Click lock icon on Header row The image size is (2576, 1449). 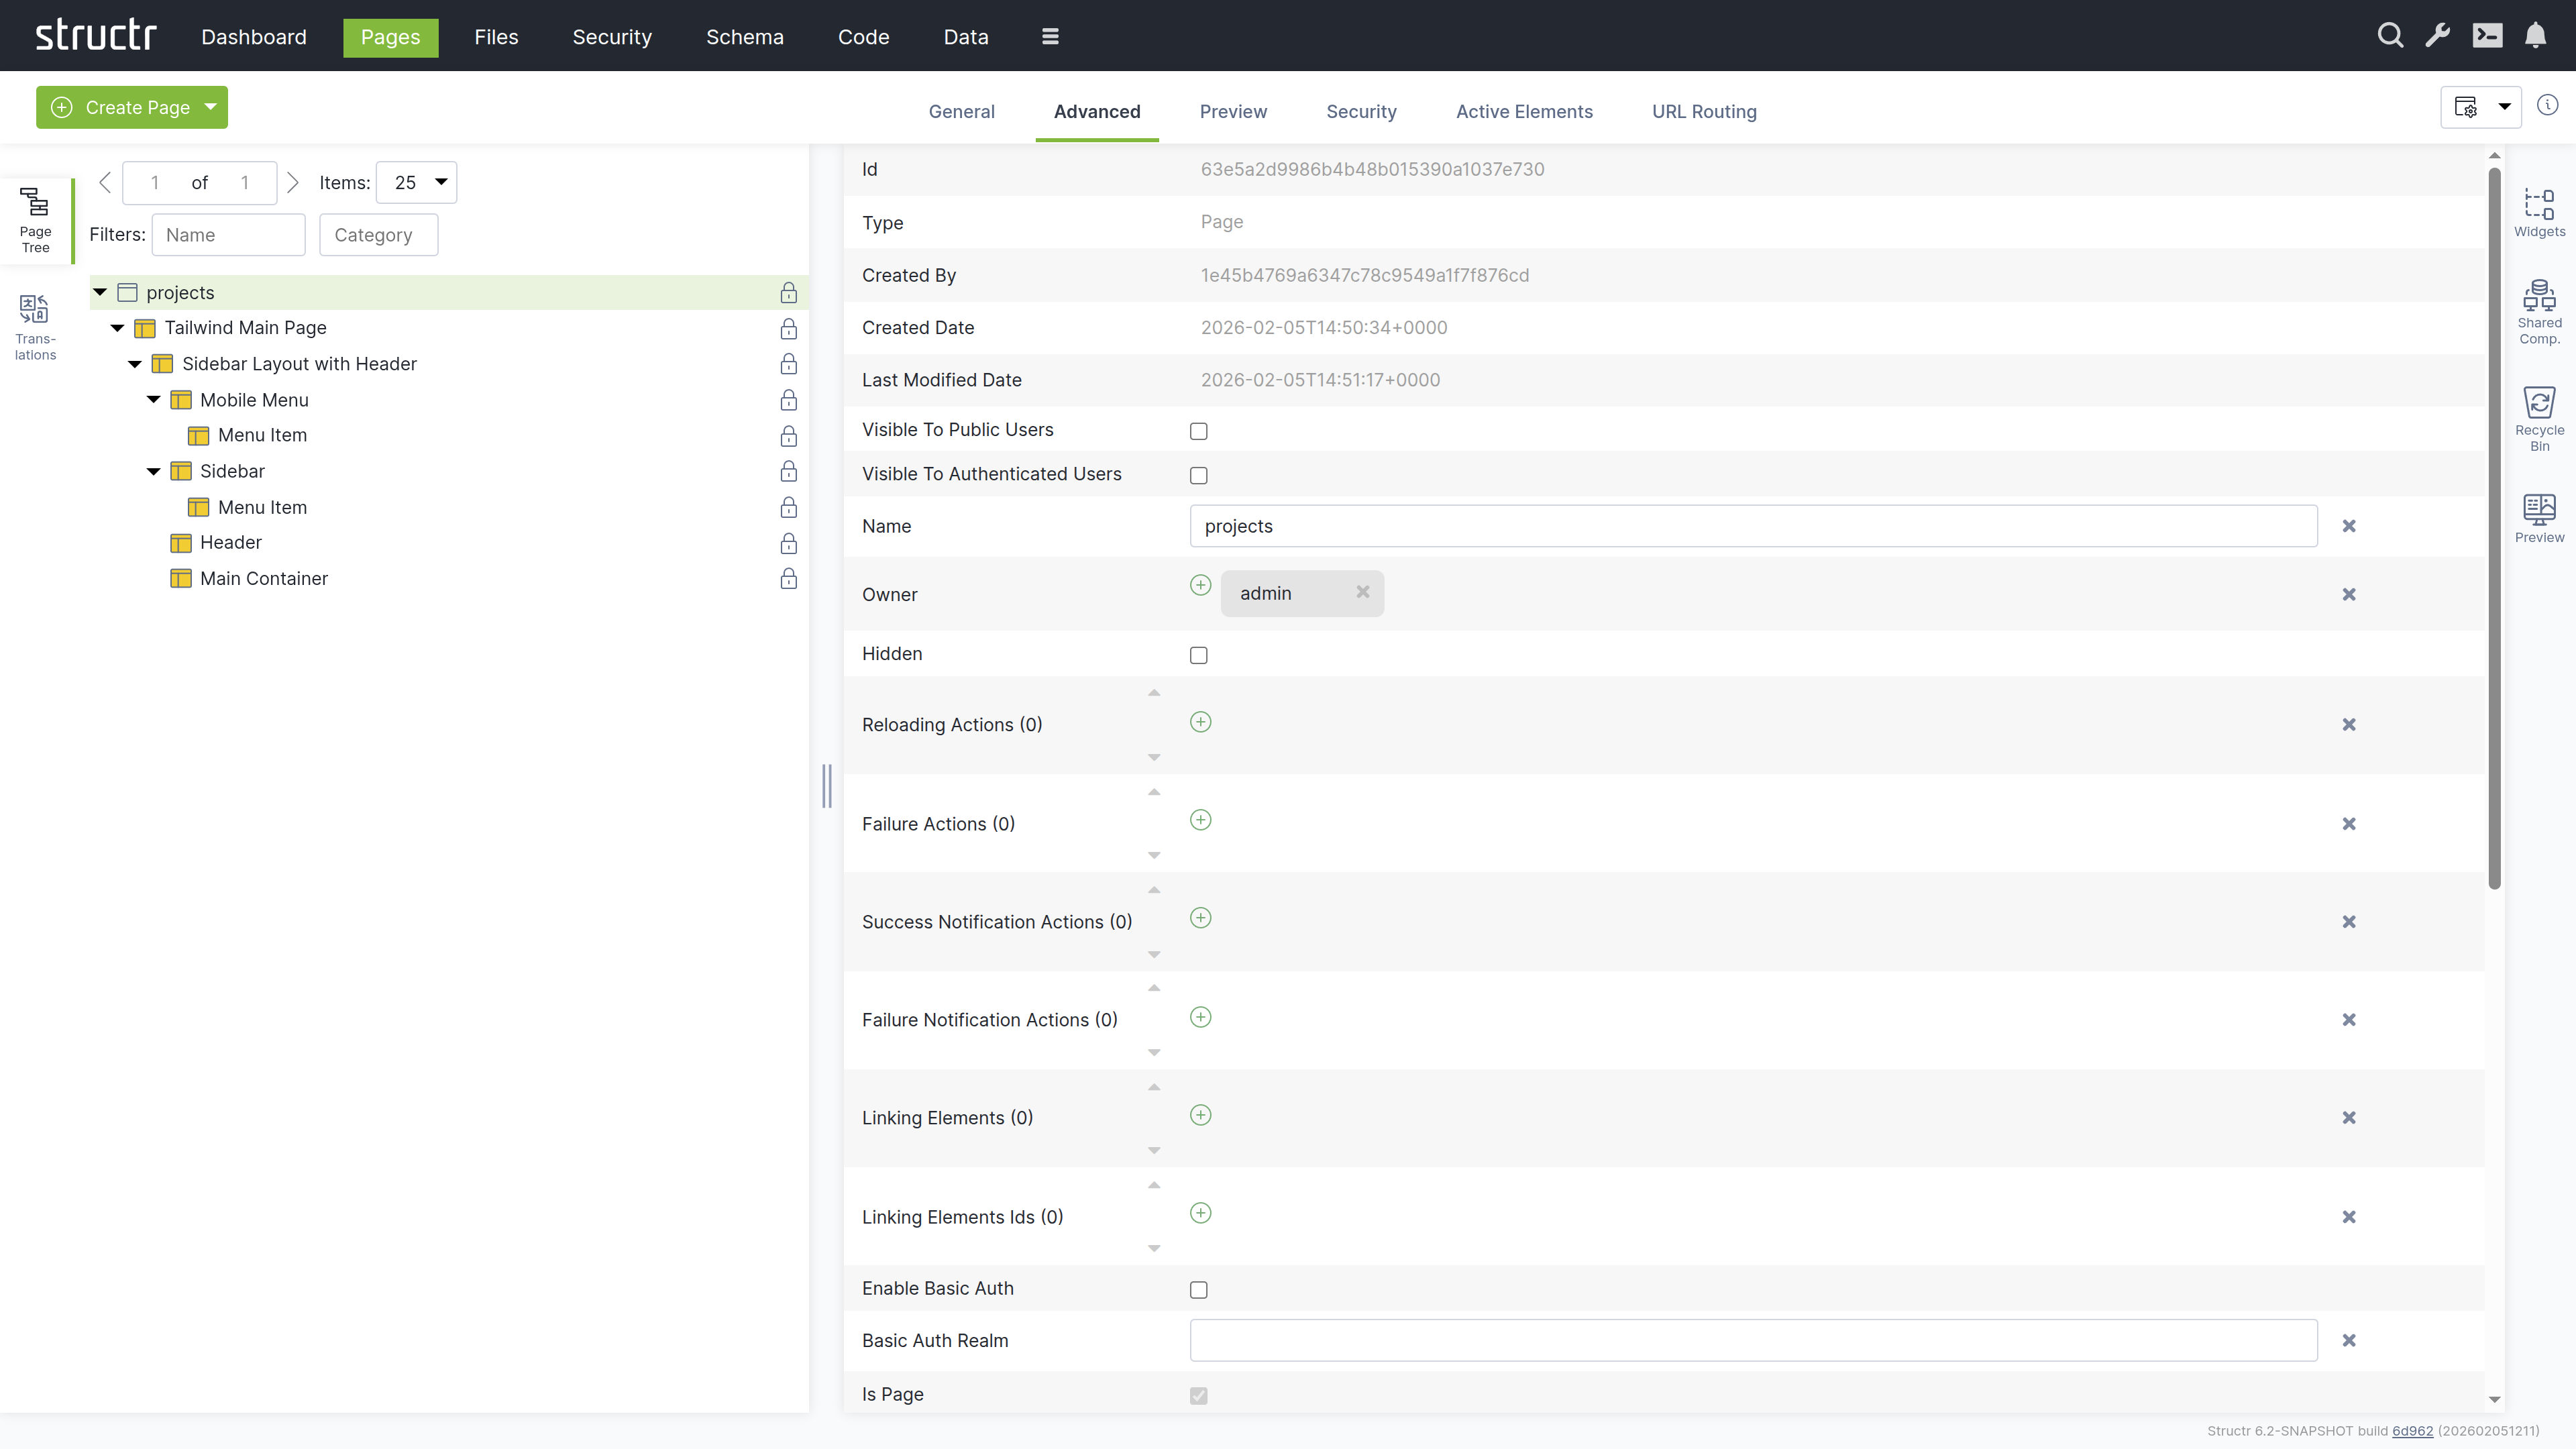click(x=788, y=543)
